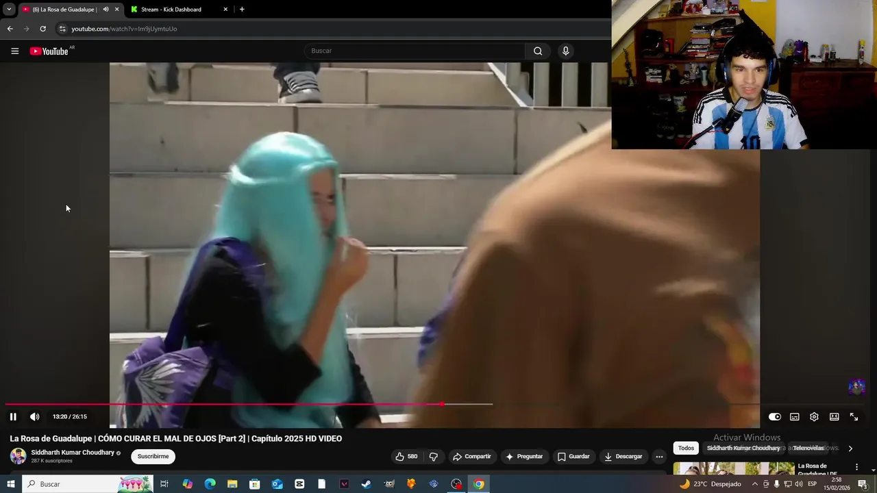Viewport: 877px width, 493px height.
Task: Open the weather widget 23°C Despejado
Action: point(710,484)
